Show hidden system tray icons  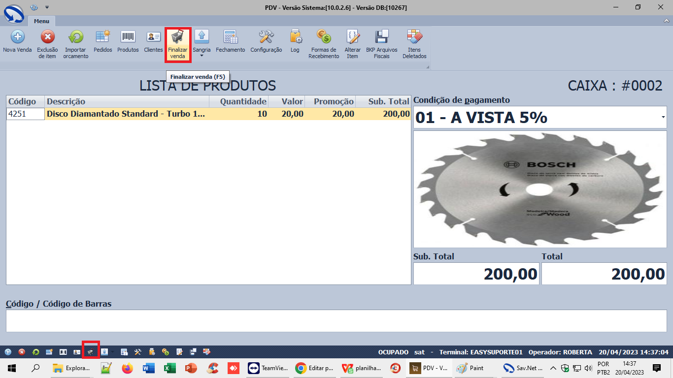point(553,368)
